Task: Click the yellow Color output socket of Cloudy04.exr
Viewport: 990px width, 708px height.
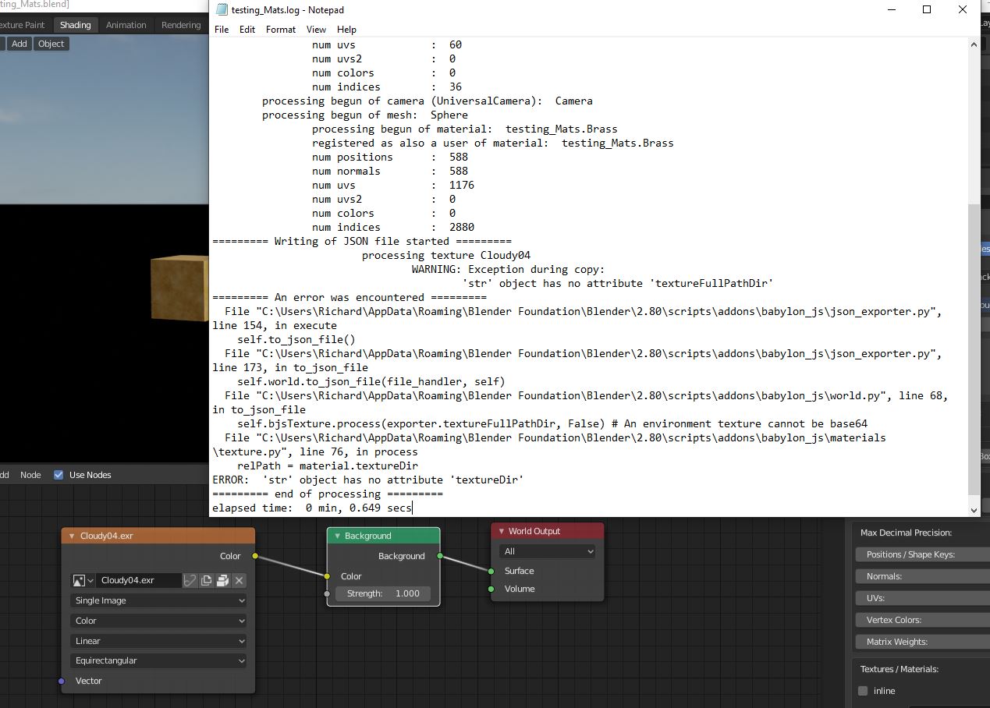Action: click(x=255, y=556)
